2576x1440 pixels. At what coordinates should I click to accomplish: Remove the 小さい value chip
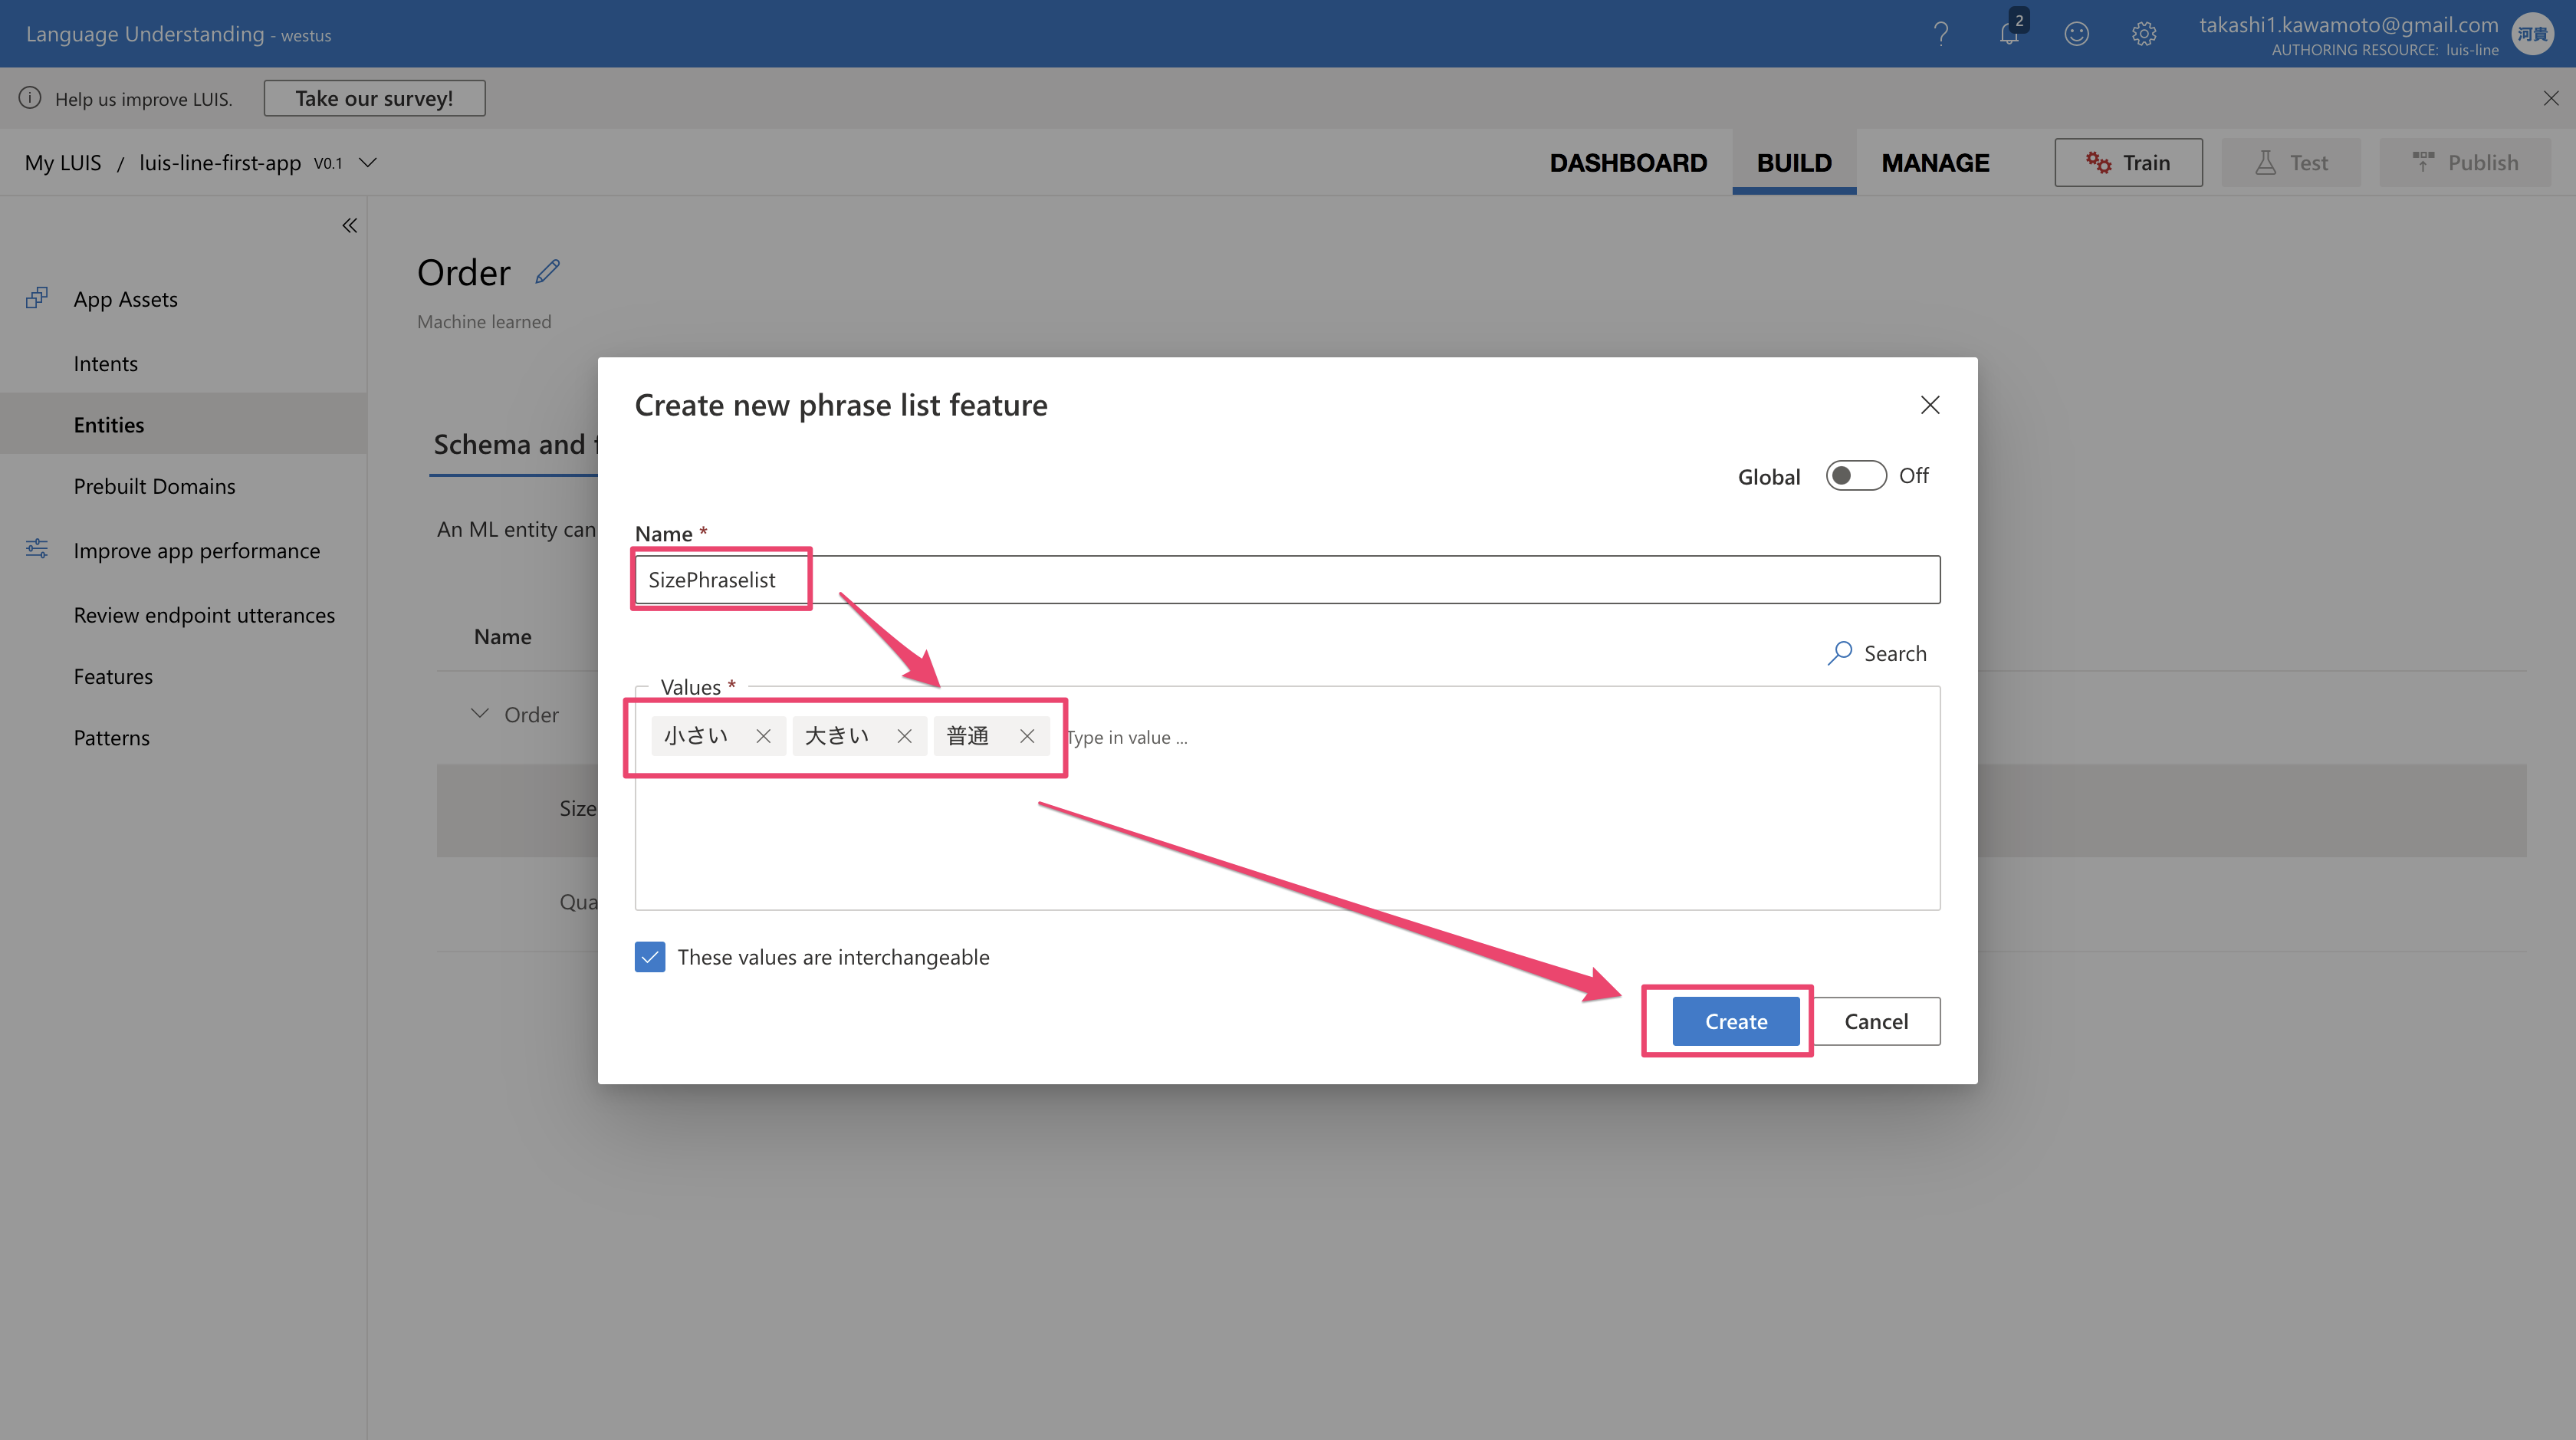pos(763,736)
